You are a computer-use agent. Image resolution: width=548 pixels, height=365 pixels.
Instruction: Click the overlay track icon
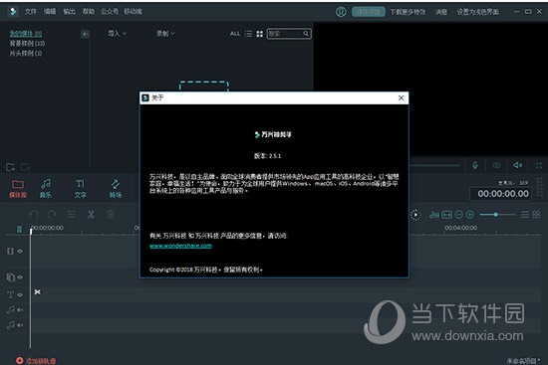[x=11, y=277]
